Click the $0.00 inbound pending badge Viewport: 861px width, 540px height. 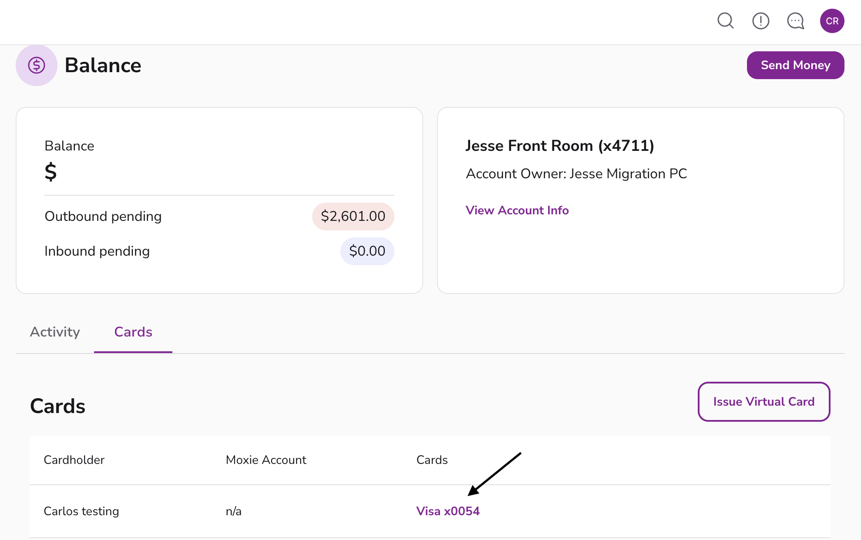tap(367, 251)
